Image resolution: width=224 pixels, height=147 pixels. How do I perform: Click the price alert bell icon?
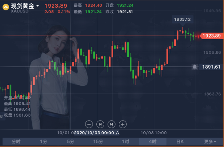(195, 67)
